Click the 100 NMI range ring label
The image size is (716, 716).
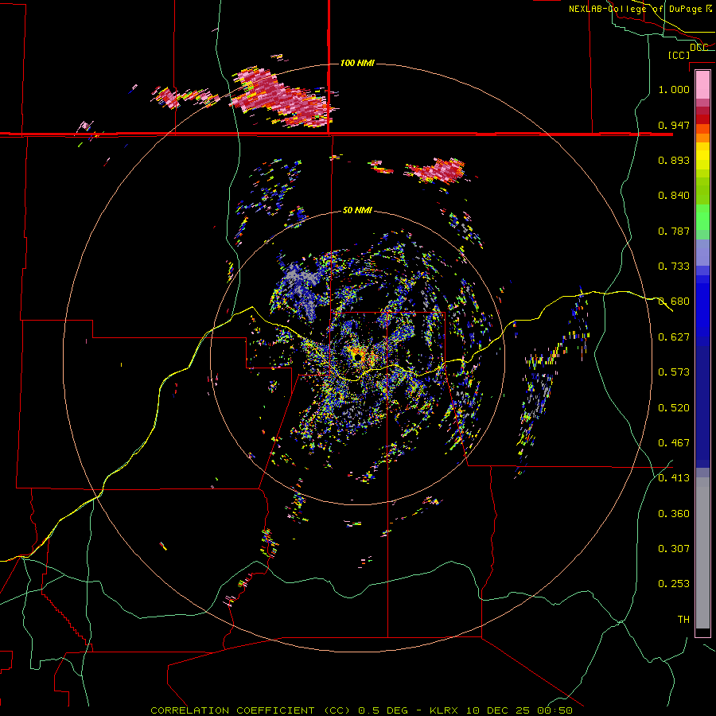pos(357,63)
